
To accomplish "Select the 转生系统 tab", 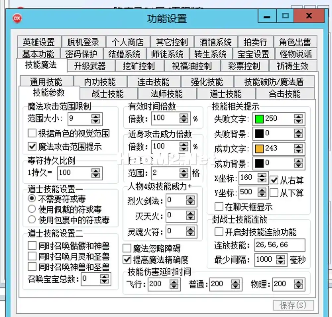I will point(210,54).
